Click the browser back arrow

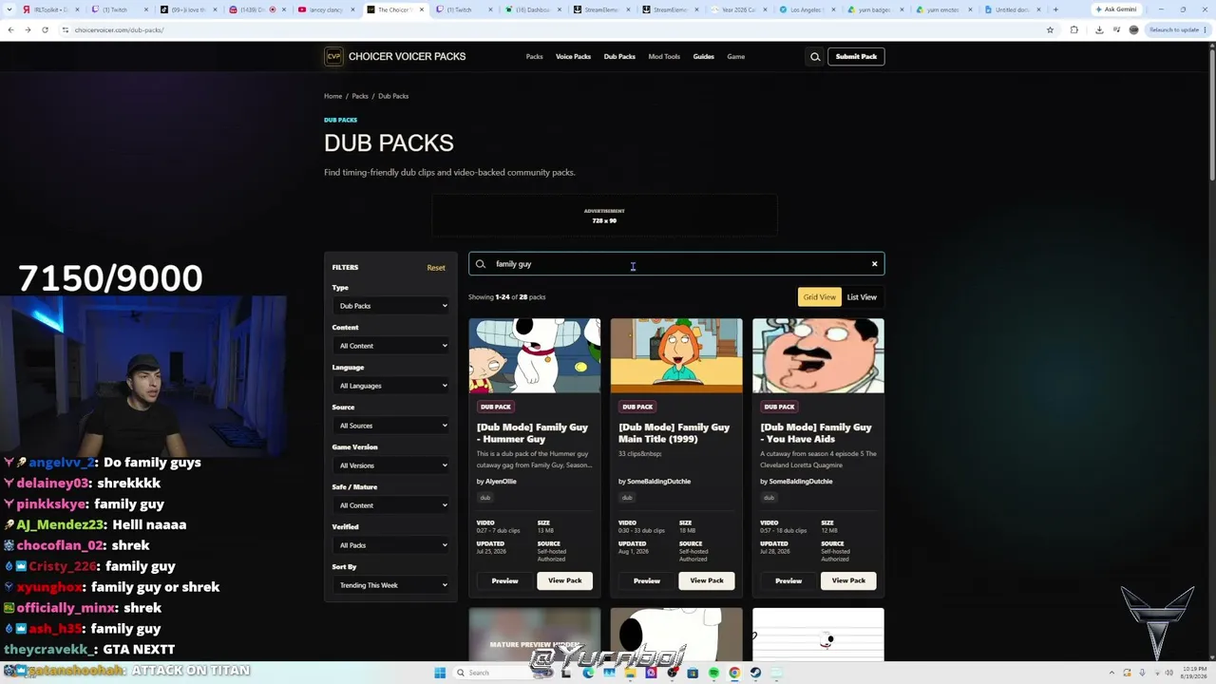[x=10, y=29]
